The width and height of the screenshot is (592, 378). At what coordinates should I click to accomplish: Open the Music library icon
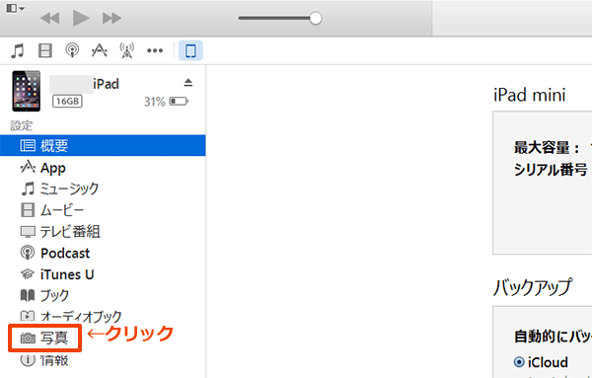coord(18,50)
